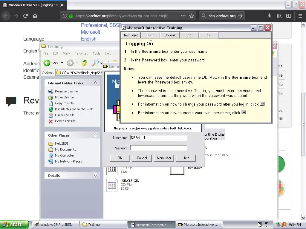Click the 9:34 PM system clock
The height and width of the screenshot is (229, 306).
click(295, 225)
